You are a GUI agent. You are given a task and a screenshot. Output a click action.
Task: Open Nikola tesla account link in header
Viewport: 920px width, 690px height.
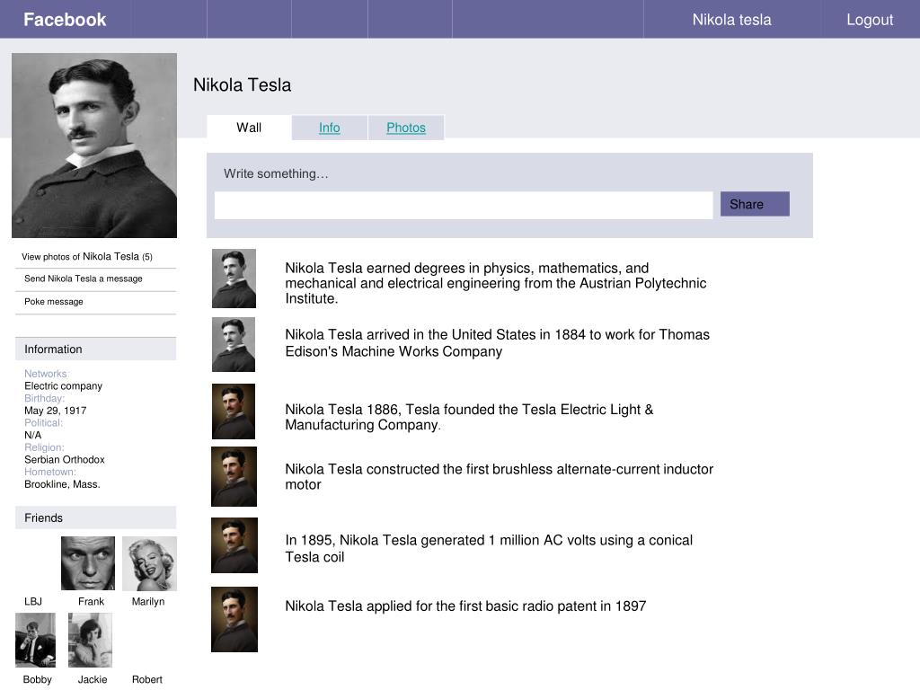click(731, 20)
